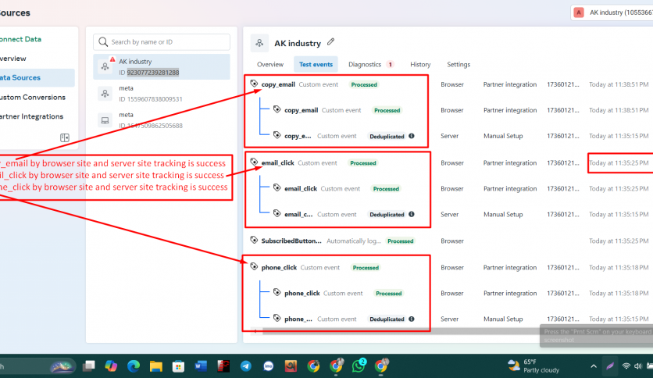Click the icon of meta dataset ID 1559607838009531

105,94
